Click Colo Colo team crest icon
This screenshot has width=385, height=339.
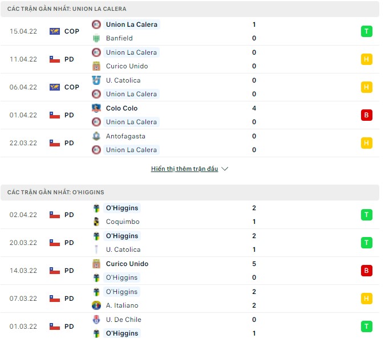[96, 108]
